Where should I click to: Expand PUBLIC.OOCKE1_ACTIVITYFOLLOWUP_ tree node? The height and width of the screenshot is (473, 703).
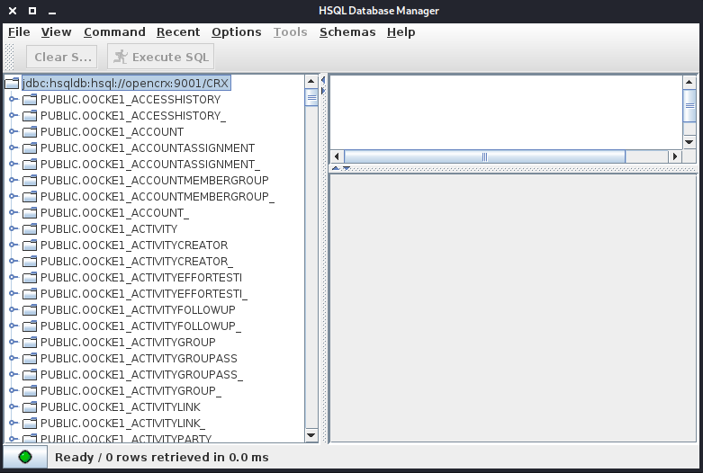[x=14, y=326]
